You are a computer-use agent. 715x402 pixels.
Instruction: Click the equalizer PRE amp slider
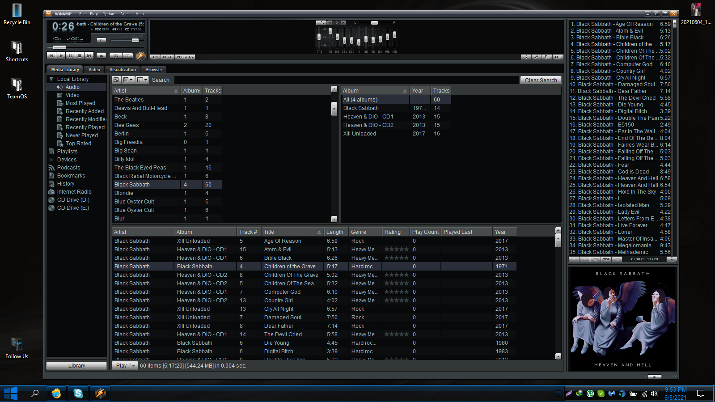point(319,37)
